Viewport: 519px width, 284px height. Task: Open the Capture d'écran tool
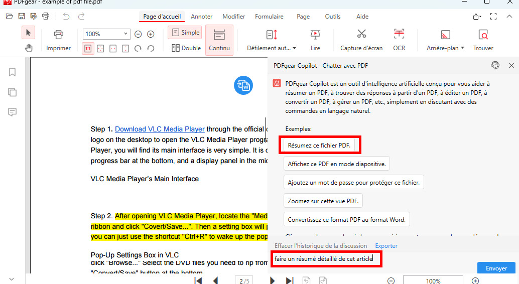[361, 40]
